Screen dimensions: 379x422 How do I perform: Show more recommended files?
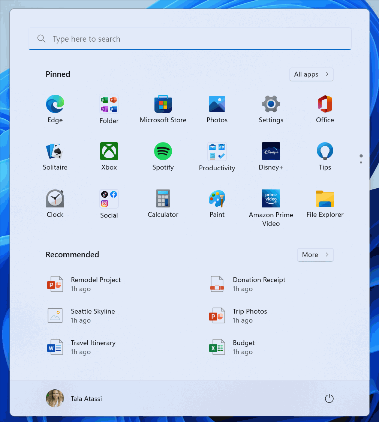click(315, 255)
